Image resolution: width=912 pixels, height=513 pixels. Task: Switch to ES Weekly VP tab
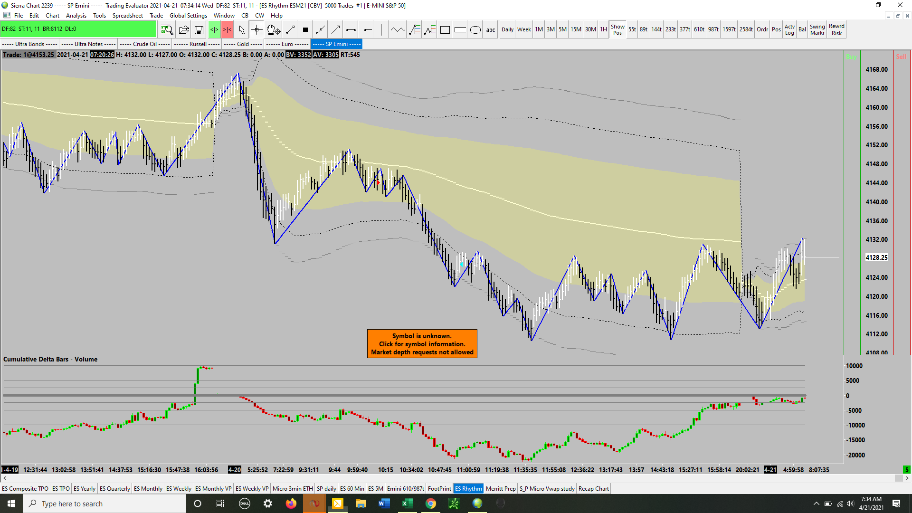[252, 488]
